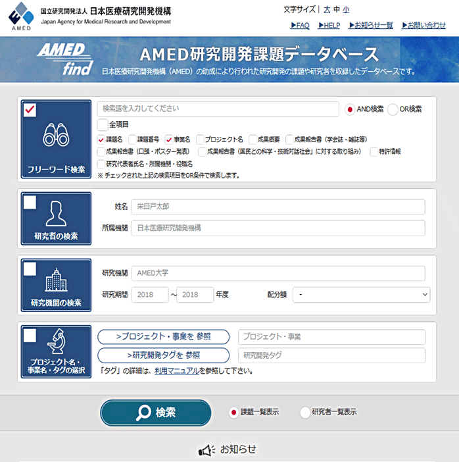Focus the 研究期間 start year field
459x462 pixels.
point(150,295)
